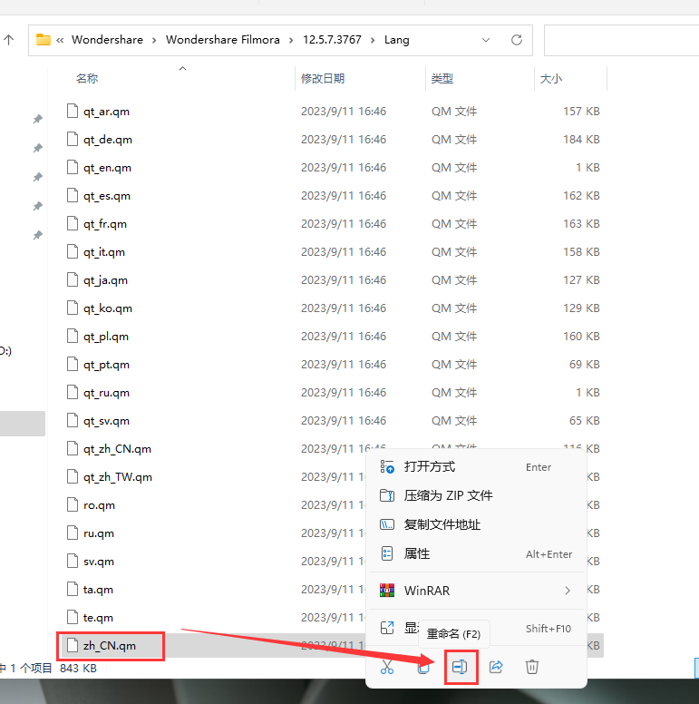Click the first pin icon in sidebar

point(38,119)
